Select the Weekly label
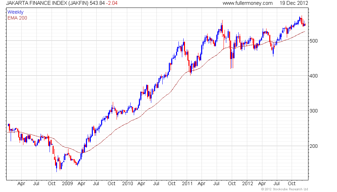Screen dimensions: 337x192 pos(15,12)
